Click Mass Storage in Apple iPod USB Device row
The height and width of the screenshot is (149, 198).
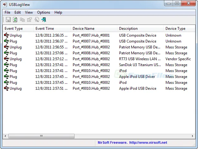point(176,88)
